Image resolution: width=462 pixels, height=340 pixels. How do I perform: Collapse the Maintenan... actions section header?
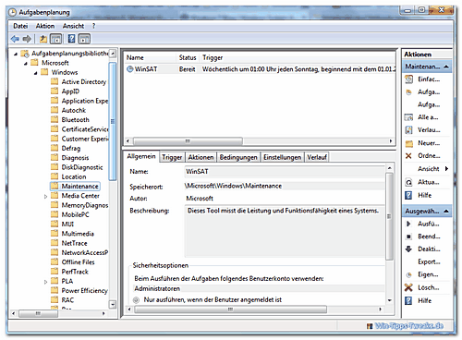446,67
